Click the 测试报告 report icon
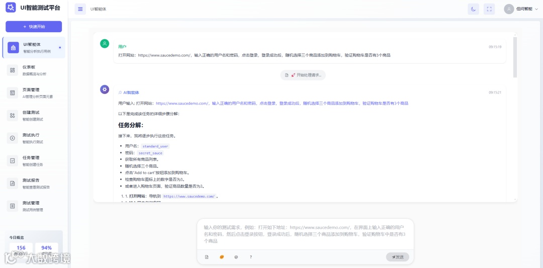 [13, 184]
